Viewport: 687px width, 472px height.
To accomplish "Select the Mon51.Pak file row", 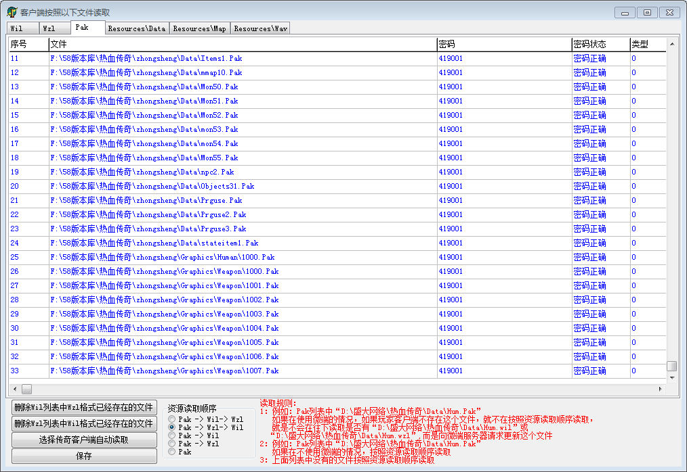I will [x=337, y=101].
